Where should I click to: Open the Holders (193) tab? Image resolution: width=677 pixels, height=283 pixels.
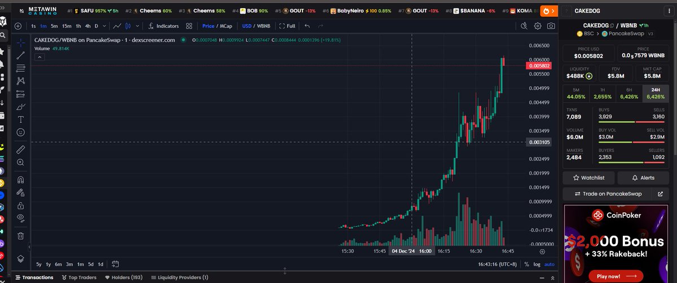coord(123,277)
